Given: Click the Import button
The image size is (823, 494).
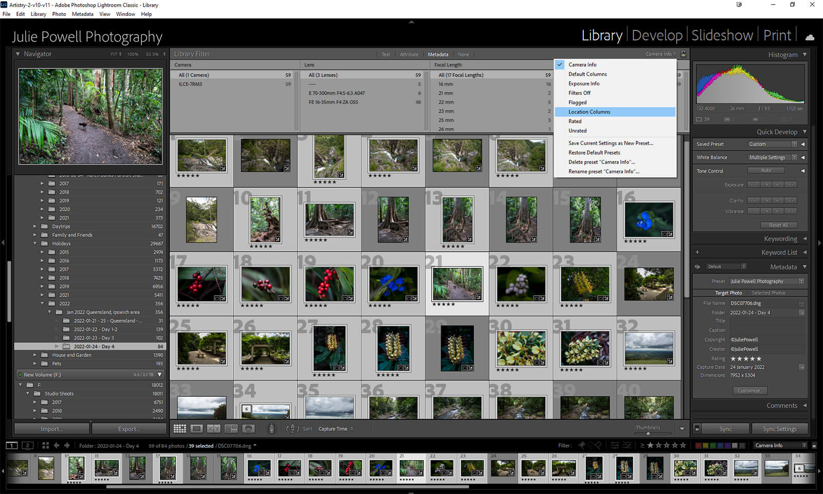Looking at the screenshot, I should [51, 429].
